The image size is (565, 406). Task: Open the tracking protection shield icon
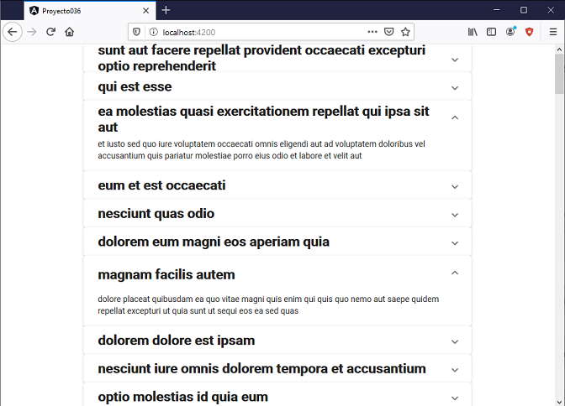pyautogui.click(x=136, y=32)
